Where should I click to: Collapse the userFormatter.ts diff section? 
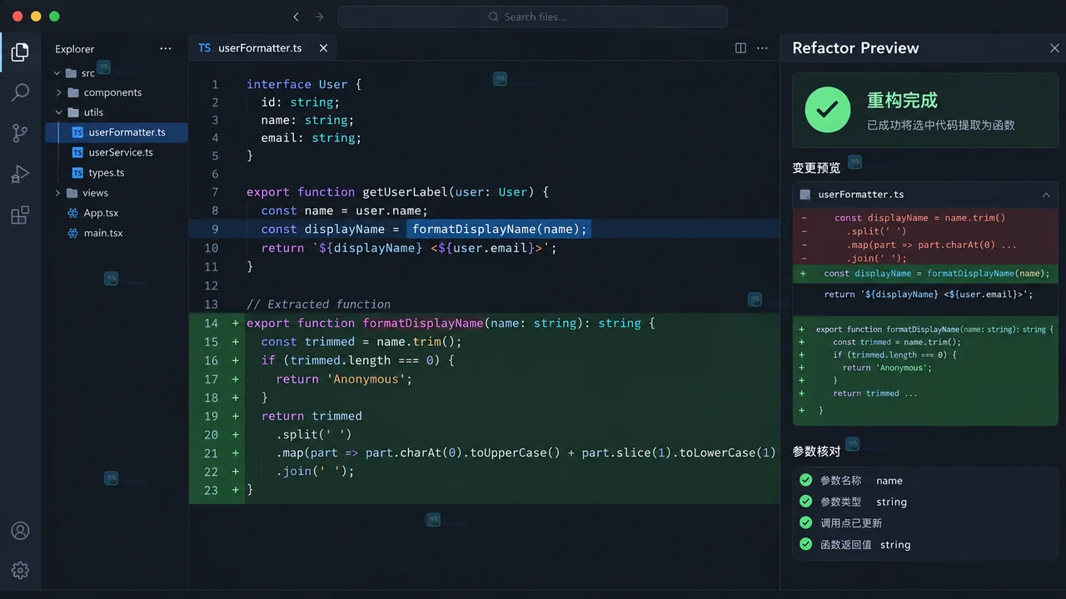pyautogui.click(x=1046, y=195)
